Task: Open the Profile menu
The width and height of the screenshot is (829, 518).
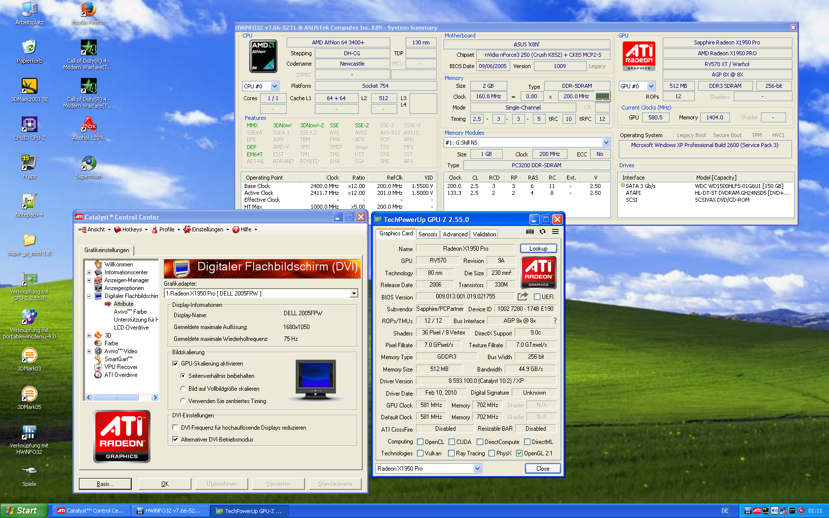Action: pos(166,229)
